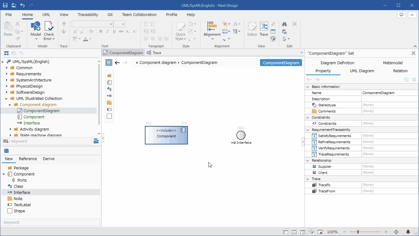419x236 pixels.
Task: Collapse the Basic information section
Action: pos(308,87)
